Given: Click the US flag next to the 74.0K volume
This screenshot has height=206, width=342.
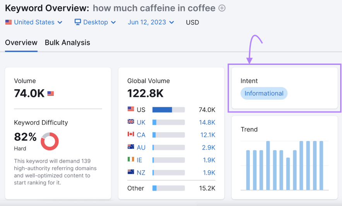Looking at the screenshot, I should pyautogui.click(x=51, y=94).
